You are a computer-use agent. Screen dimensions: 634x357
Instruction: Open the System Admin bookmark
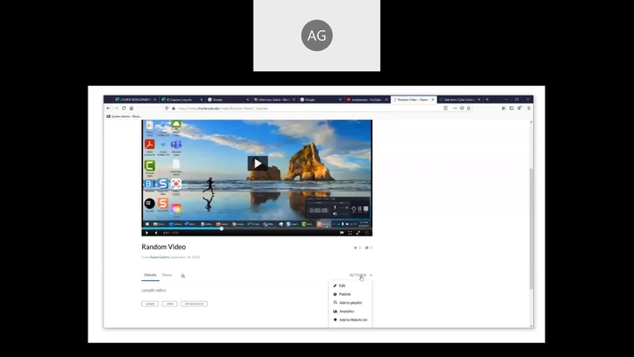[x=124, y=116]
